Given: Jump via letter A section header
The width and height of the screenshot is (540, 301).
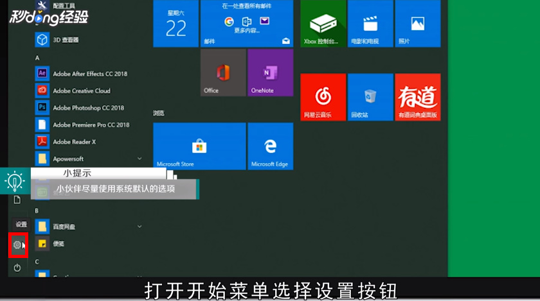Looking at the screenshot, I should click(37, 58).
